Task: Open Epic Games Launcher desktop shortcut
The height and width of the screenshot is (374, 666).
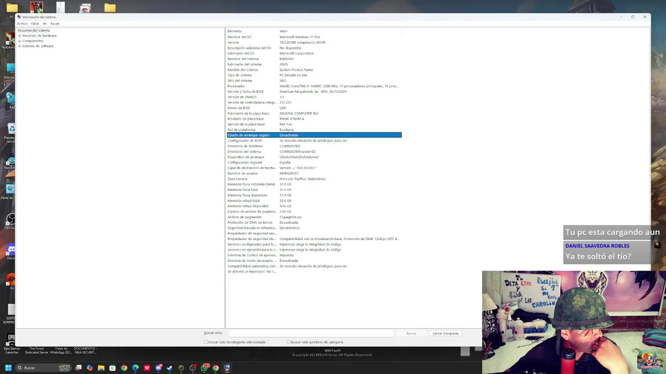Action: 11,344
